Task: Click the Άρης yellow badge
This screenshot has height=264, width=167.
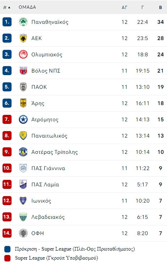Action: coord(23,103)
